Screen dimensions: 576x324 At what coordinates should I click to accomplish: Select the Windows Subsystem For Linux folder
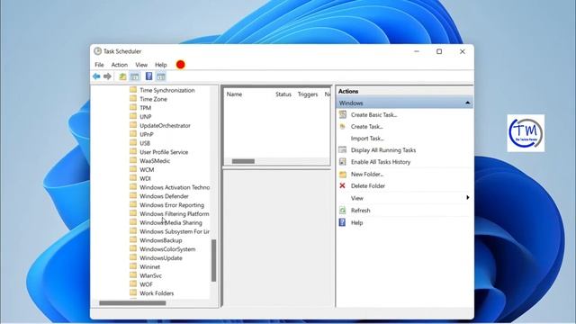(x=175, y=231)
